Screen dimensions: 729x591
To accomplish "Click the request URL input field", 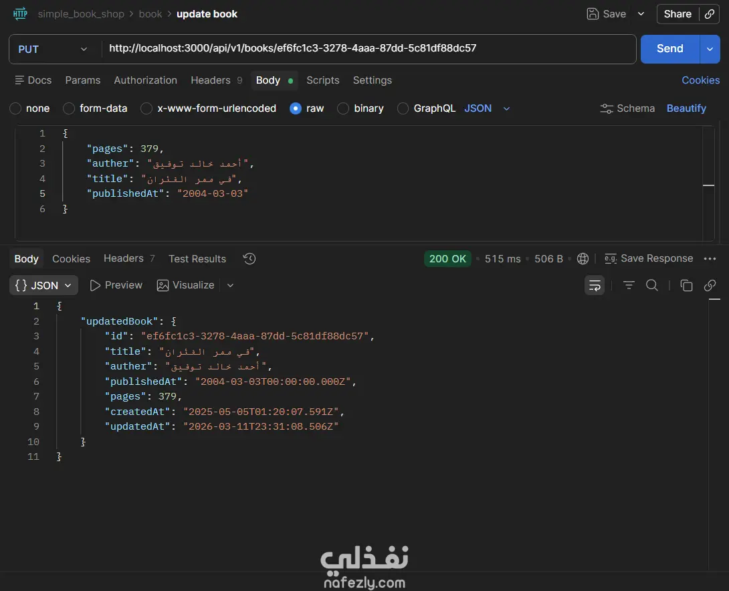I will point(368,49).
